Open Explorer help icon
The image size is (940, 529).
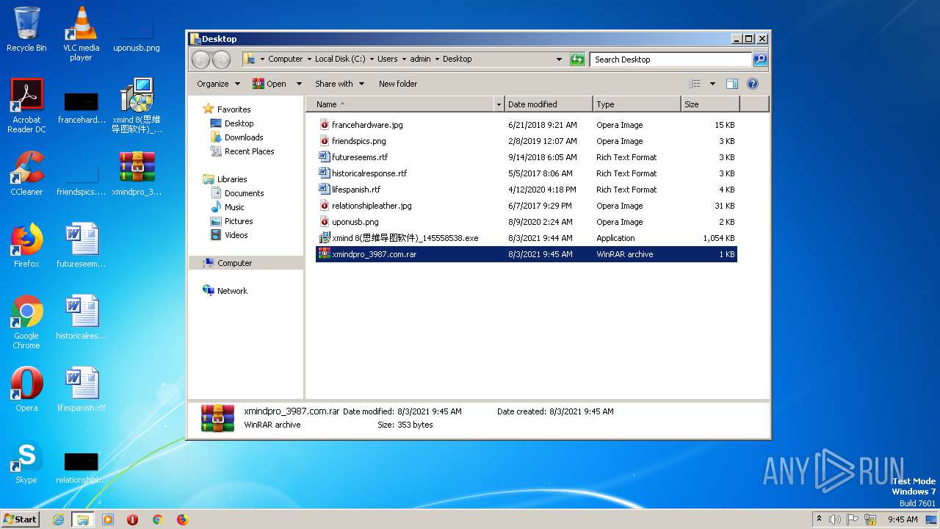click(x=753, y=84)
